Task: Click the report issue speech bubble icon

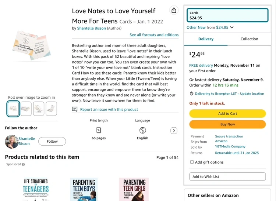Action: [x=75, y=109]
